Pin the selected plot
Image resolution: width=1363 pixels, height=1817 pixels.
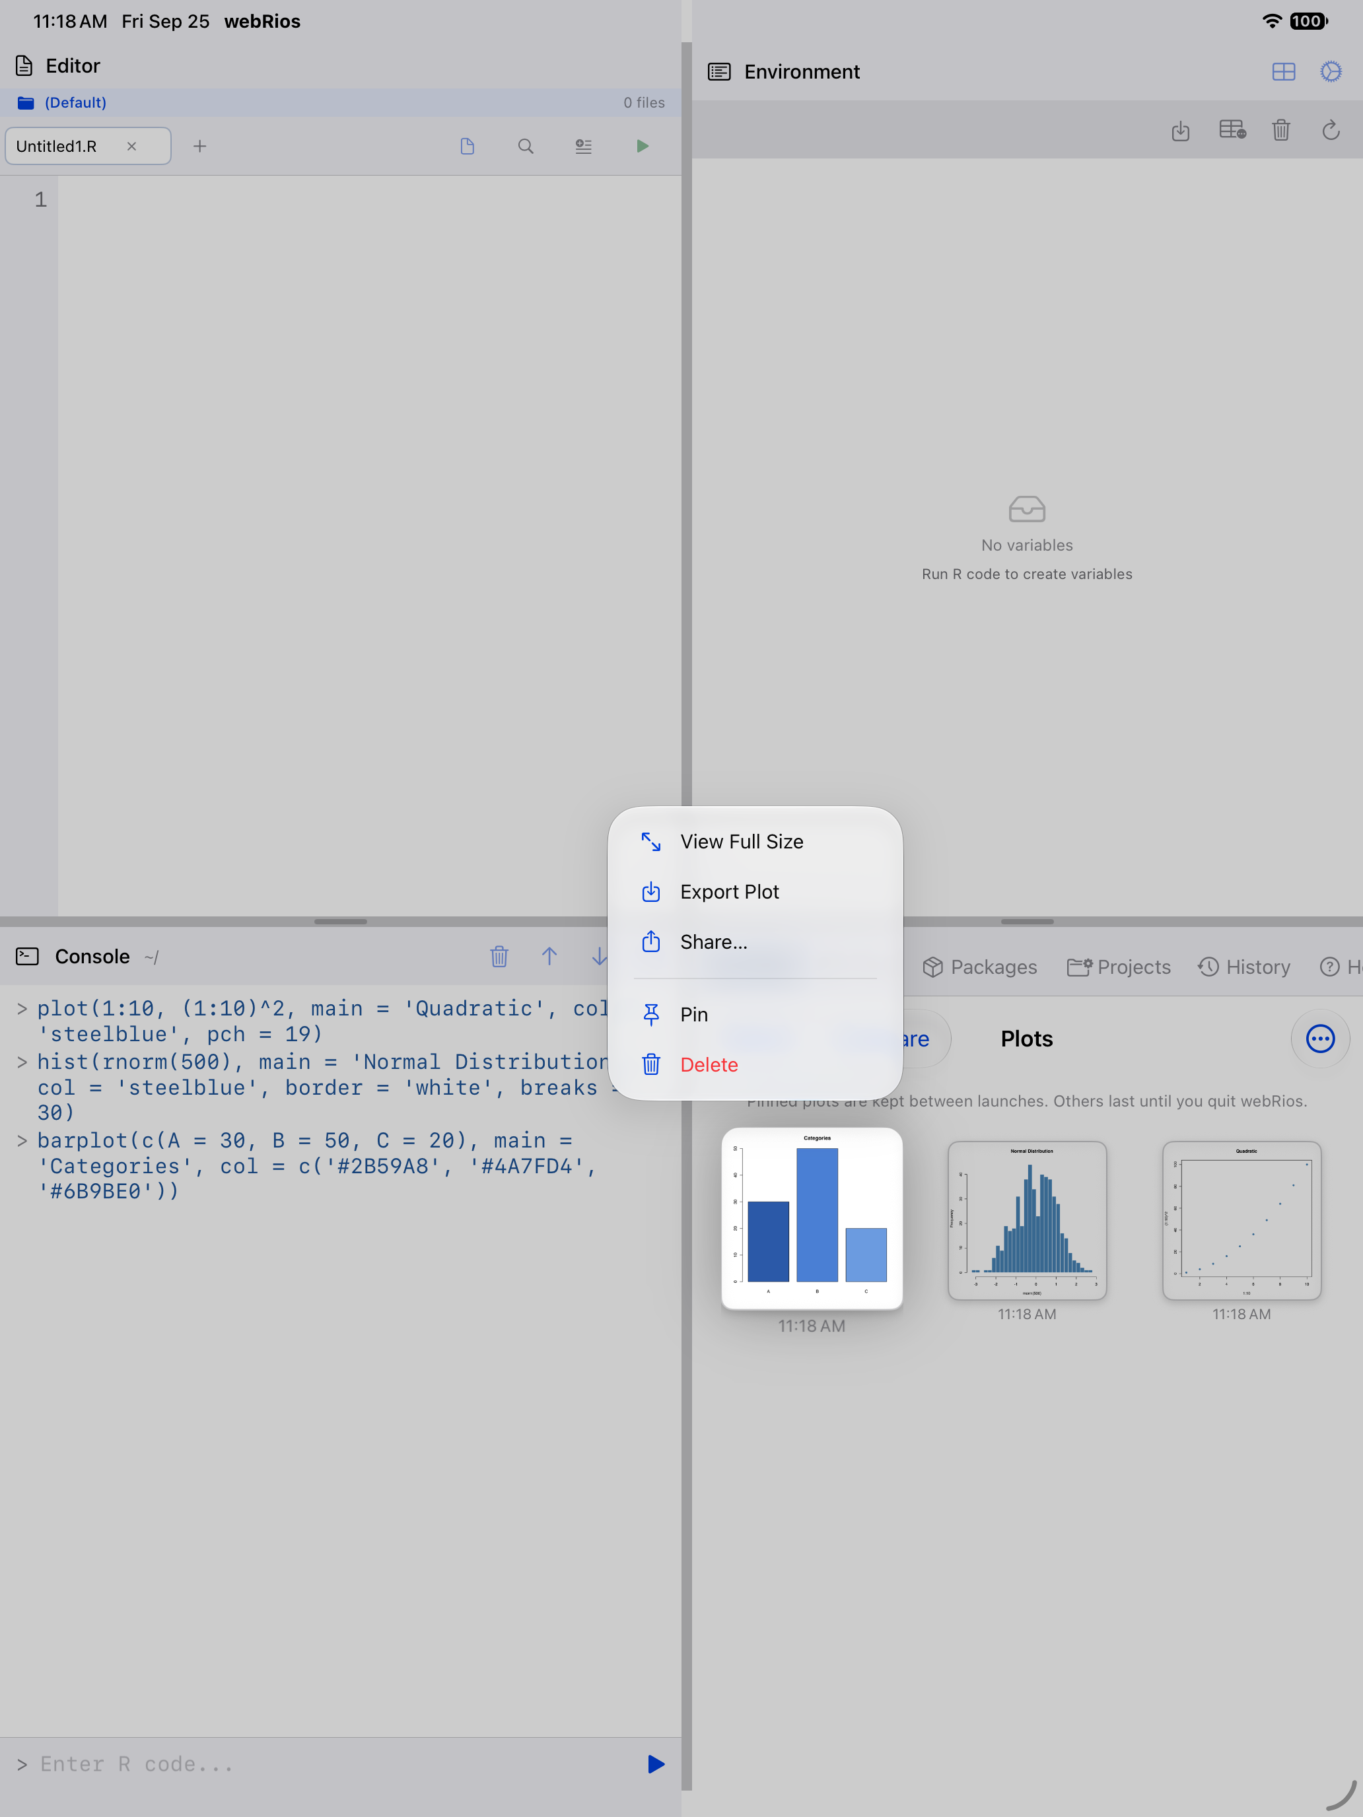[x=755, y=1013]
